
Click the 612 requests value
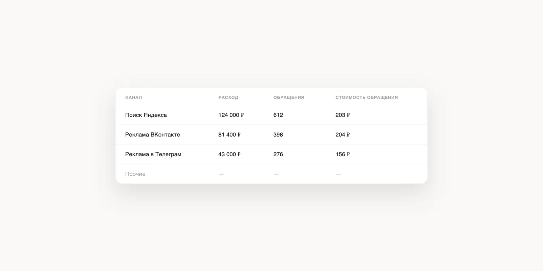pos(278,115)
